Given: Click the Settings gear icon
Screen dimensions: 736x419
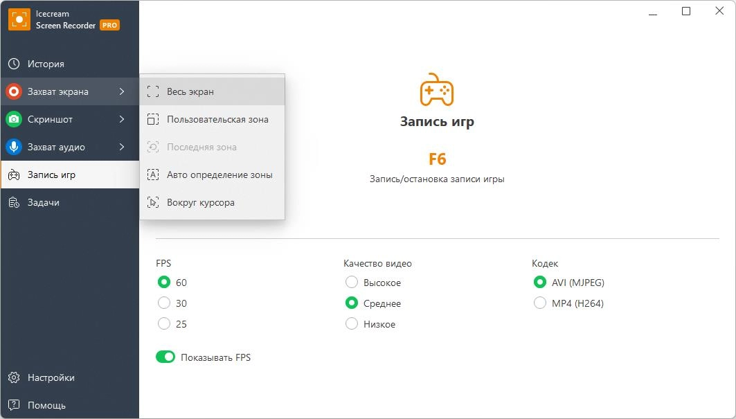Looking at the screenshot, I should click(14, 377).
